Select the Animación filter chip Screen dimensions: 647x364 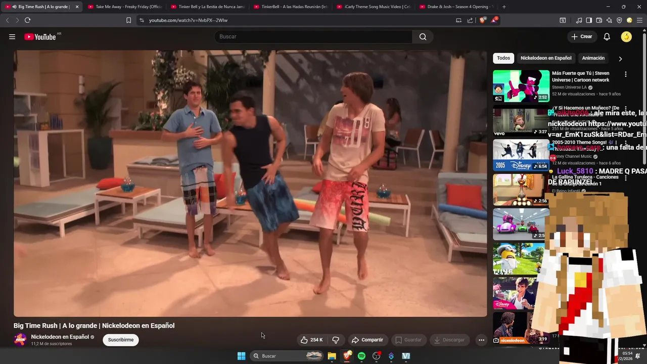(x=593, y=58)
